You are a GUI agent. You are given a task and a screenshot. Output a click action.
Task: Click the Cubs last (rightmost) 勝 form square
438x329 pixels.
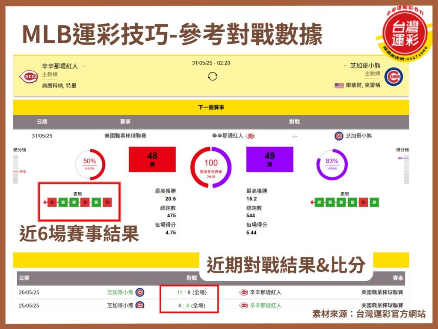[374, 202]
